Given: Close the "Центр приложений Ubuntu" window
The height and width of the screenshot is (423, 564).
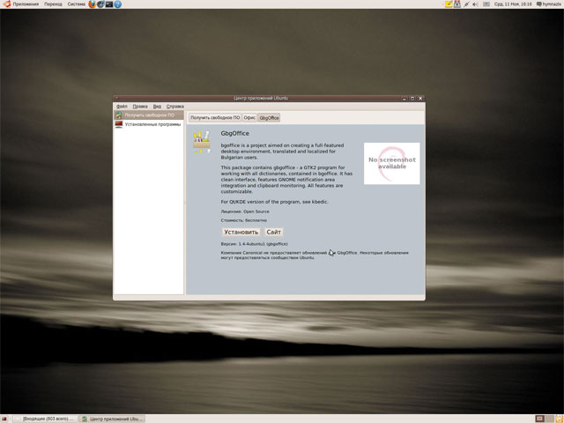Looking at the screenshot, I should coord(420,98).
